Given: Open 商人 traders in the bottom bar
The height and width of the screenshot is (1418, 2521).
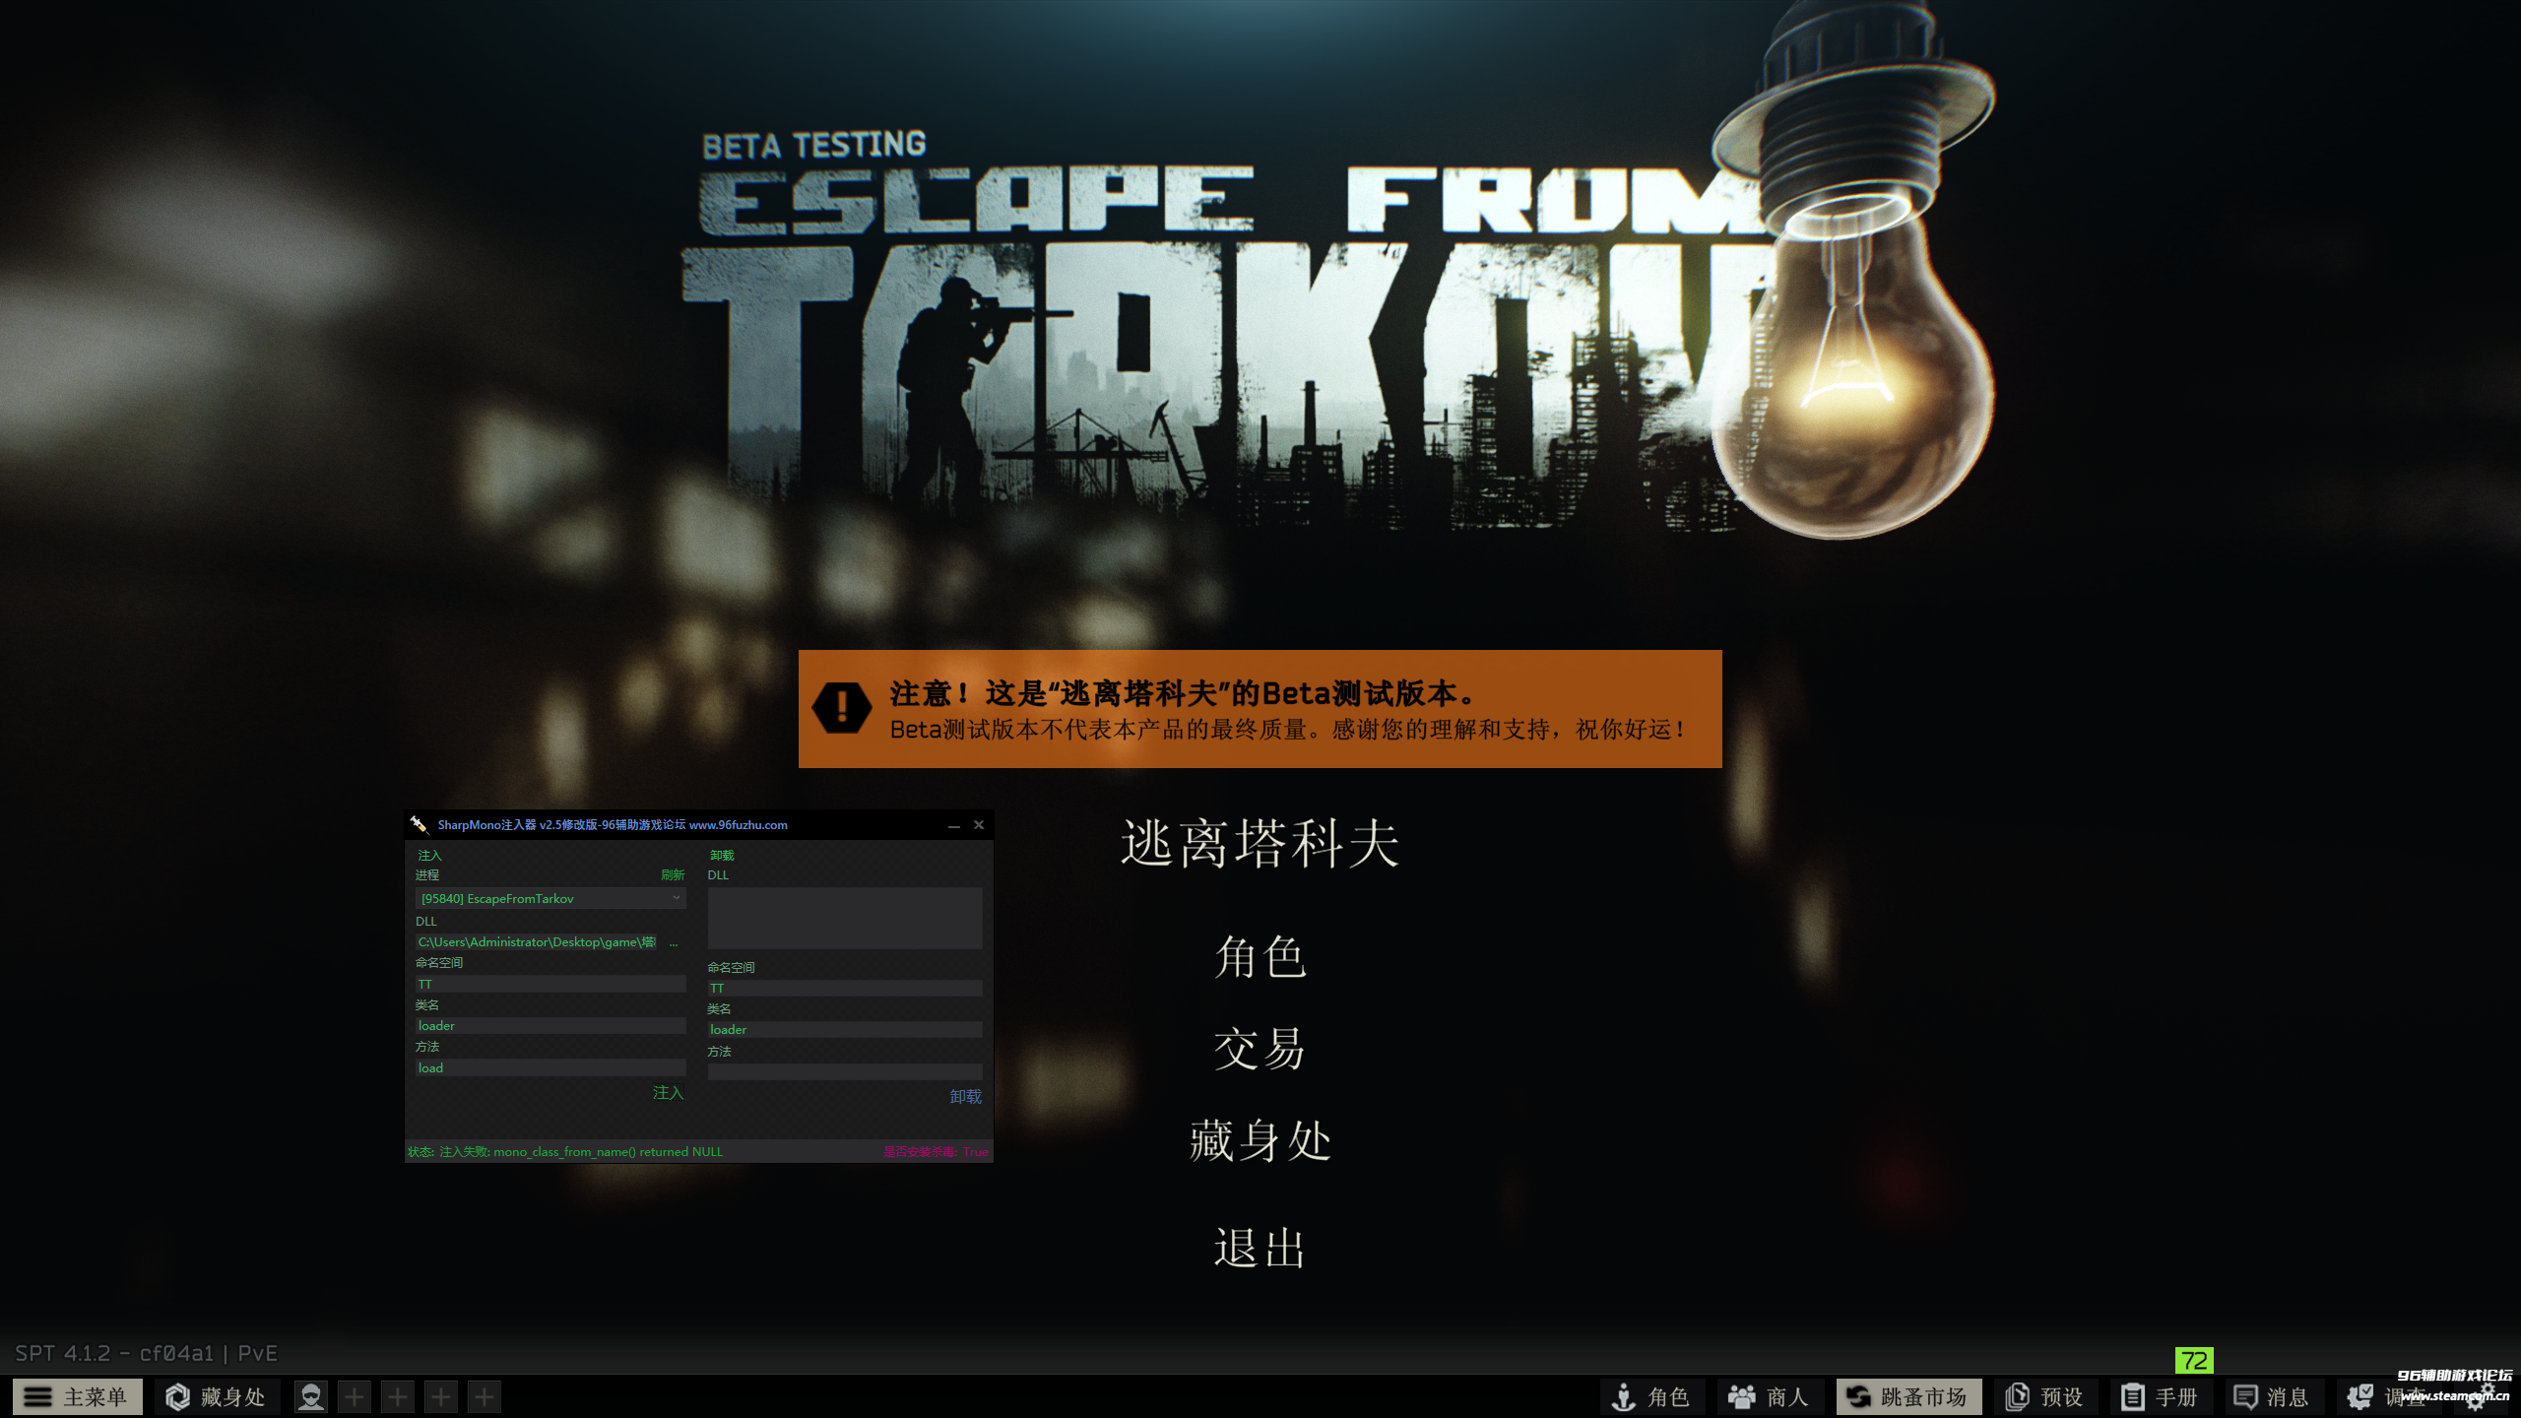Looking at the screenshot, I should pyautogui.click(x=1769, y=1396).
